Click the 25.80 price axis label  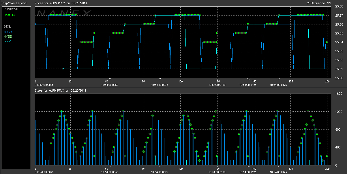(x=339, y=78)
